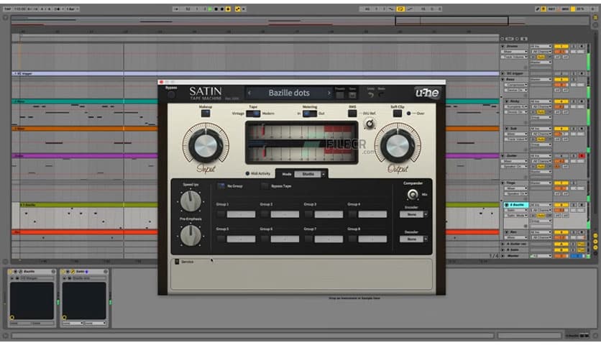The width and height of the screenshot is (601, 348).
Task: Click the Service panel icon
Action: pos(177,262)
